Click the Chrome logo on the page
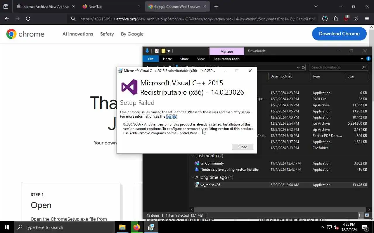The width and height of the screenshot is (374, 233). tap(25, 34)
